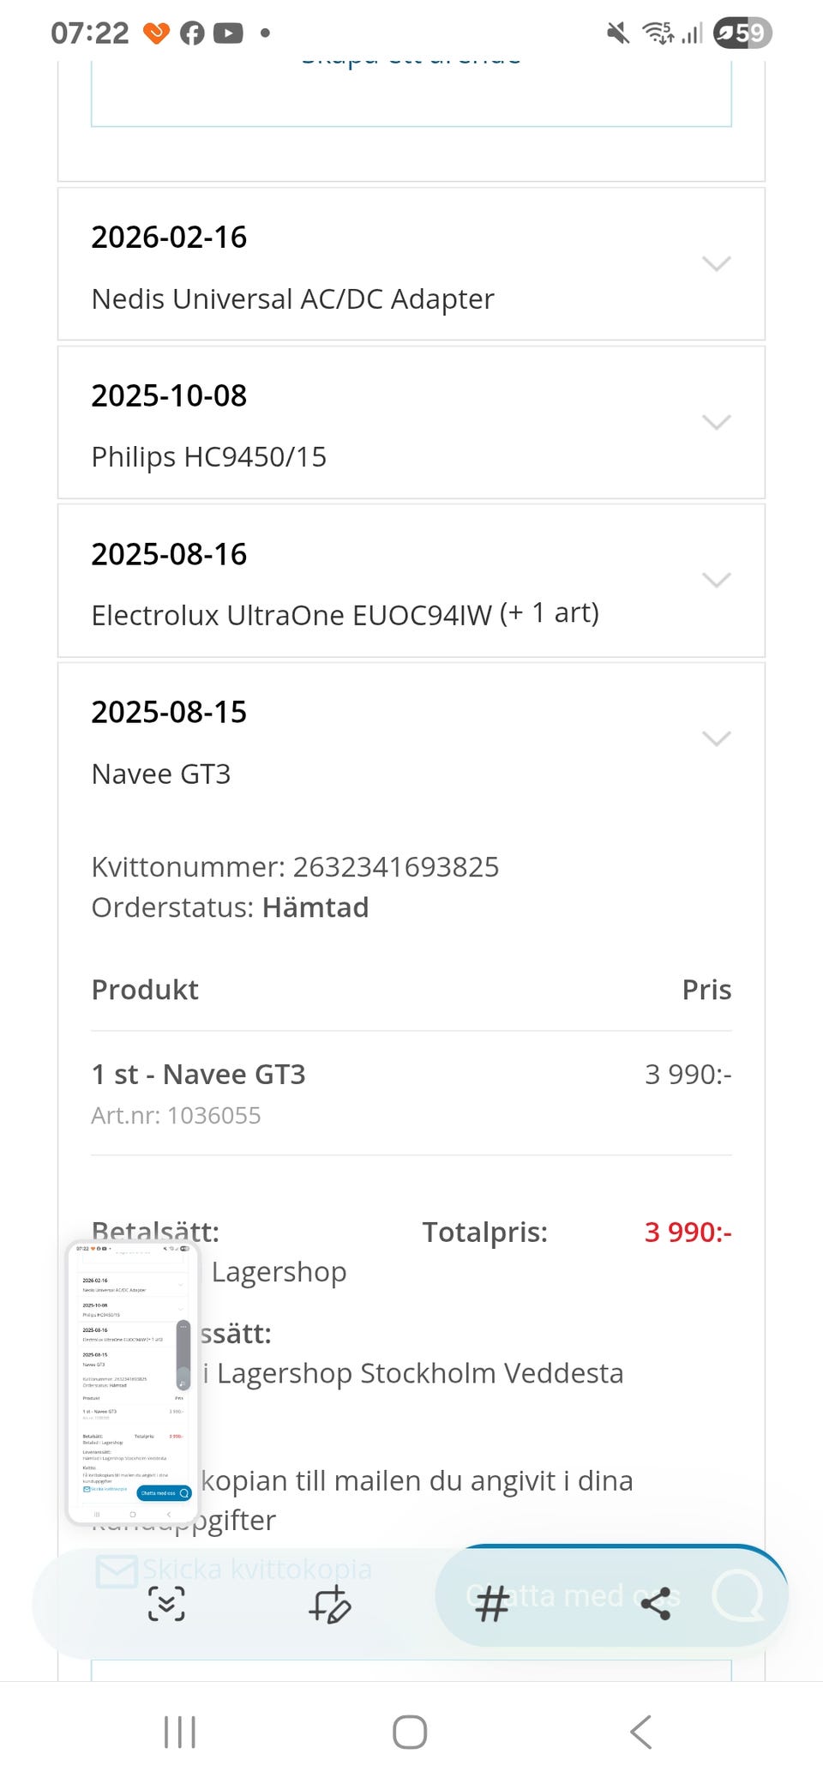Open the screenshot preview thumbnail

point(133,1383)
